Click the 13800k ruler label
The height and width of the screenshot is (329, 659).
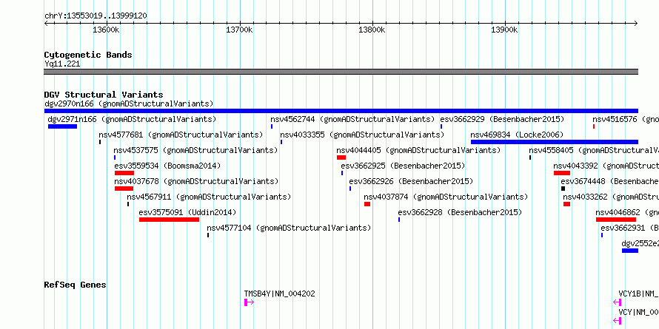(x=372, y=30)
